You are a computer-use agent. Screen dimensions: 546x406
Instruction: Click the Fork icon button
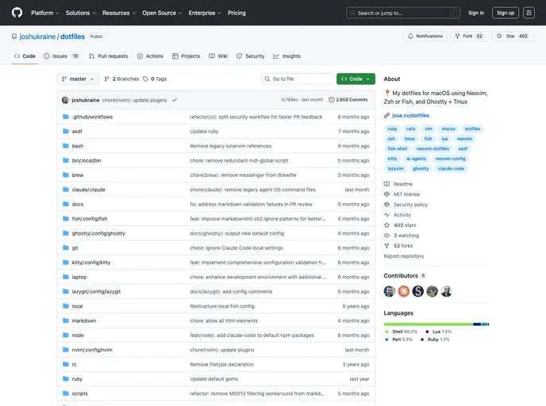[457, 36]
